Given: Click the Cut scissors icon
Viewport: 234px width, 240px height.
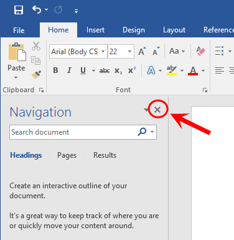Looking at the screenshot, I should click(36, 46).
